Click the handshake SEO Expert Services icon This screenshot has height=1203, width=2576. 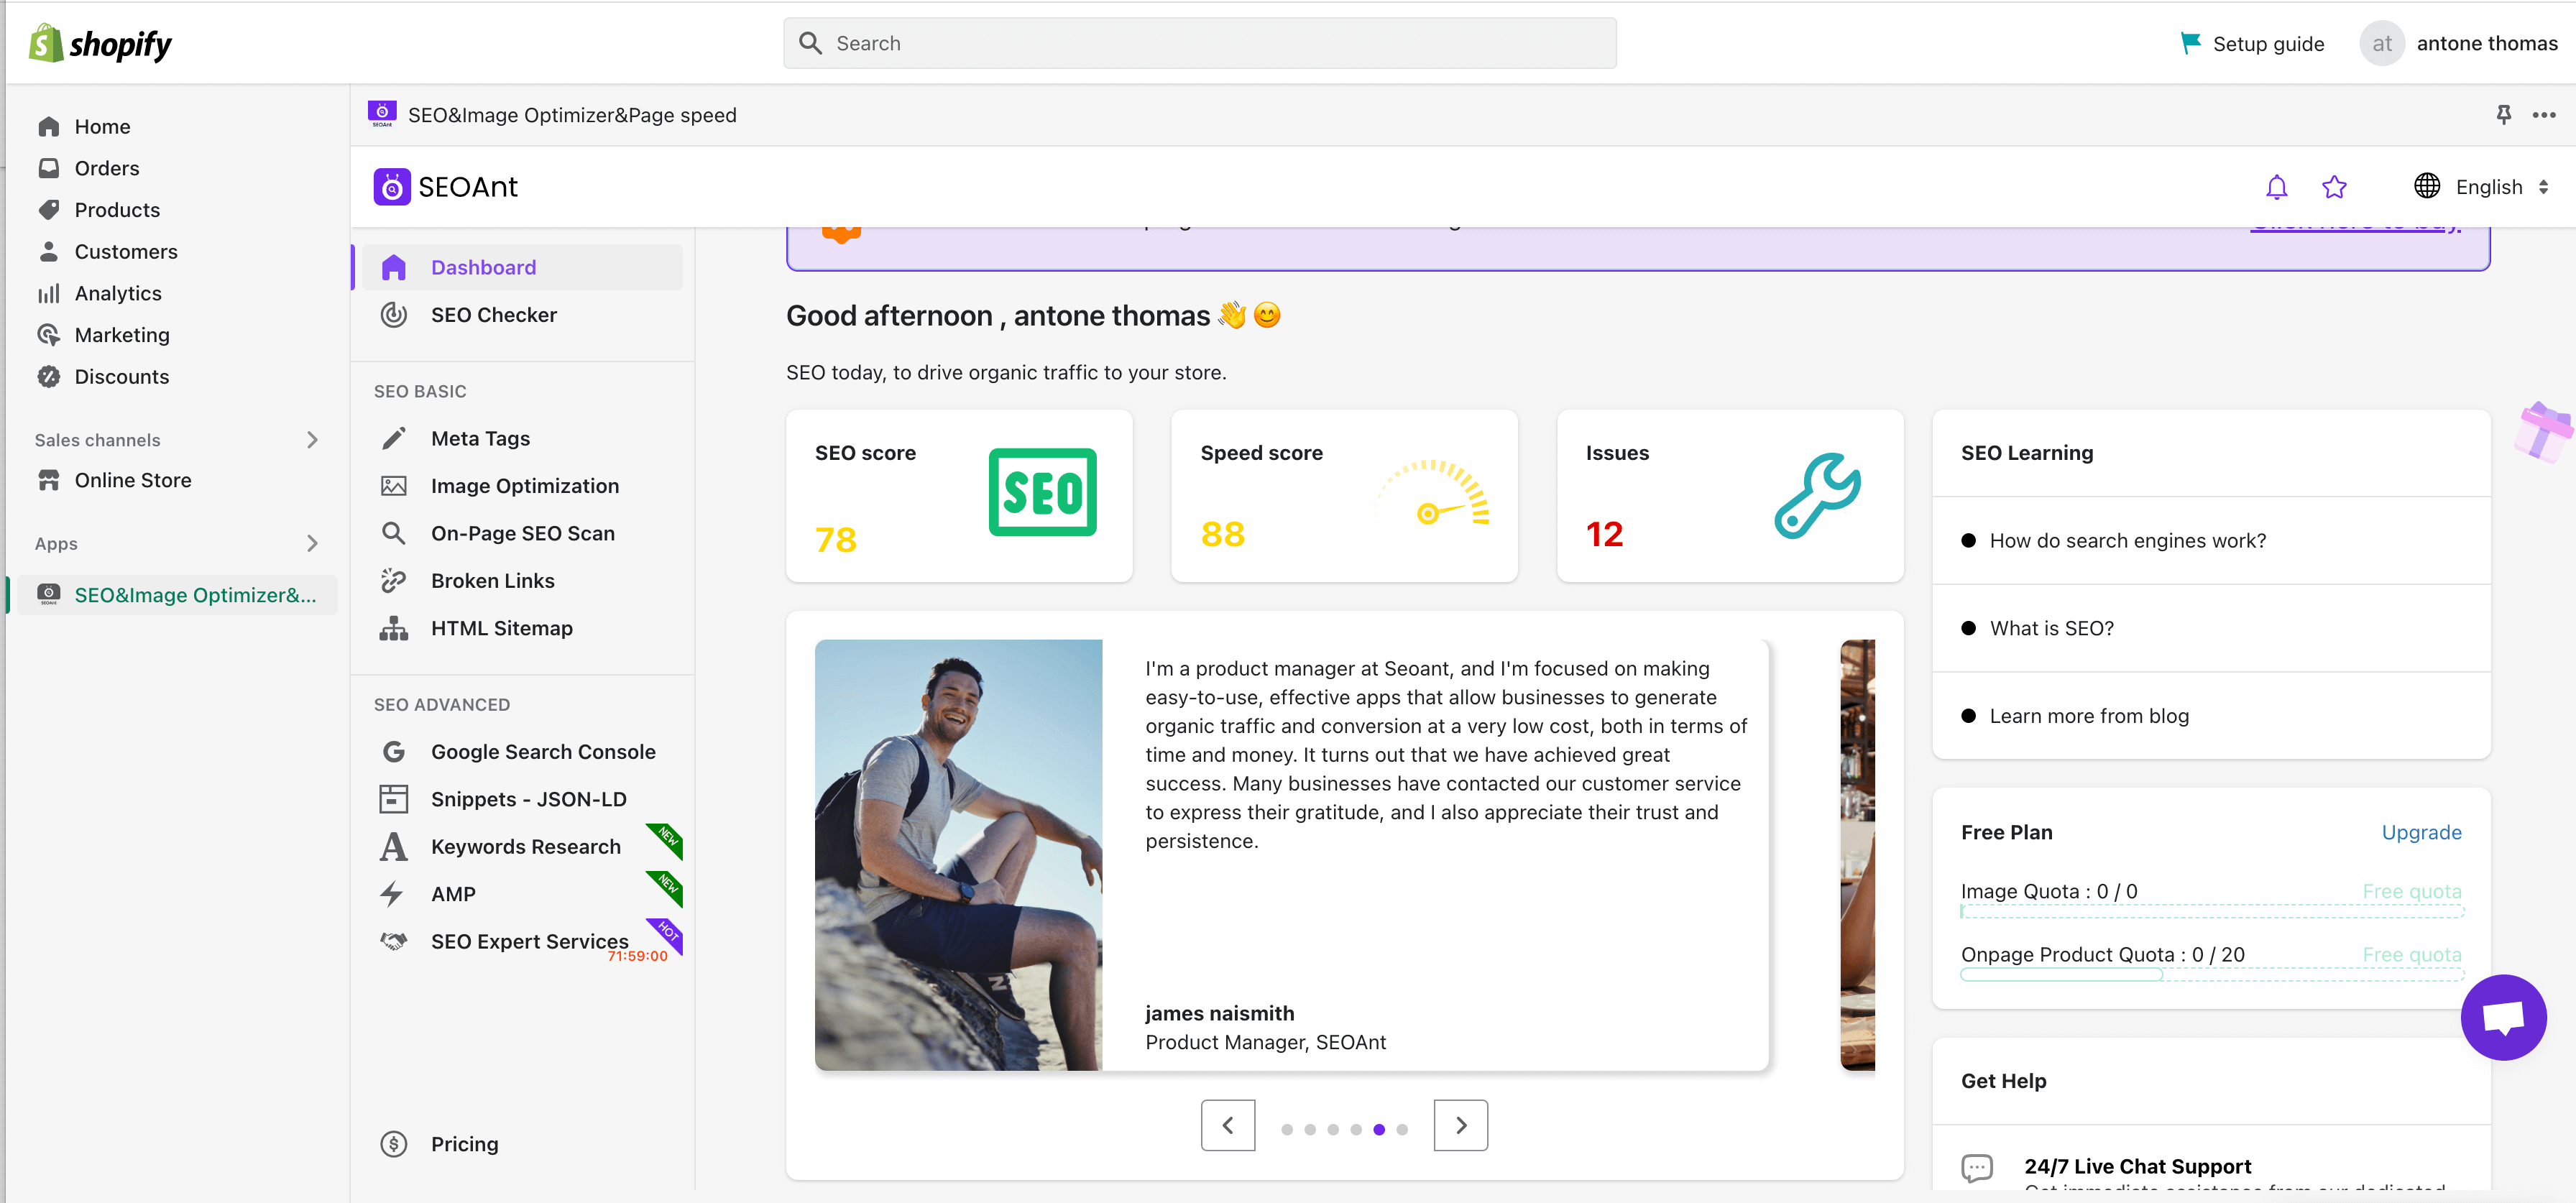(x=393, y=941)
